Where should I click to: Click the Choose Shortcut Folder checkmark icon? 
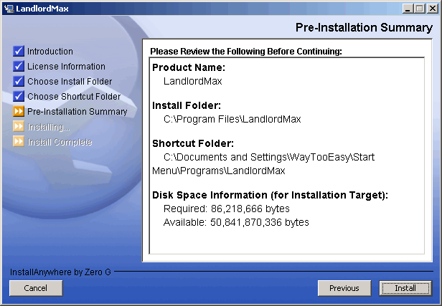(x=19, y=96)
